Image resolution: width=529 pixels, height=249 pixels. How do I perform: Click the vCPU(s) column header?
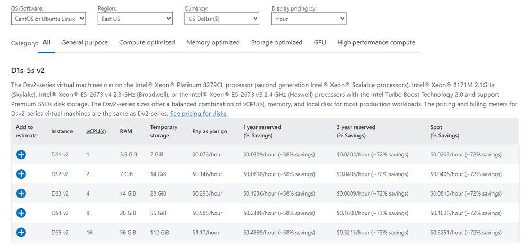coord(96,131)
